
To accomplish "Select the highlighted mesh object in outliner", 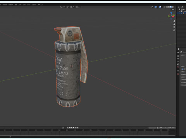I will point(181,13).
